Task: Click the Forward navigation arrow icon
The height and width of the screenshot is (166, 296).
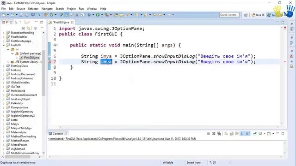Action: [x=168, y=15]
